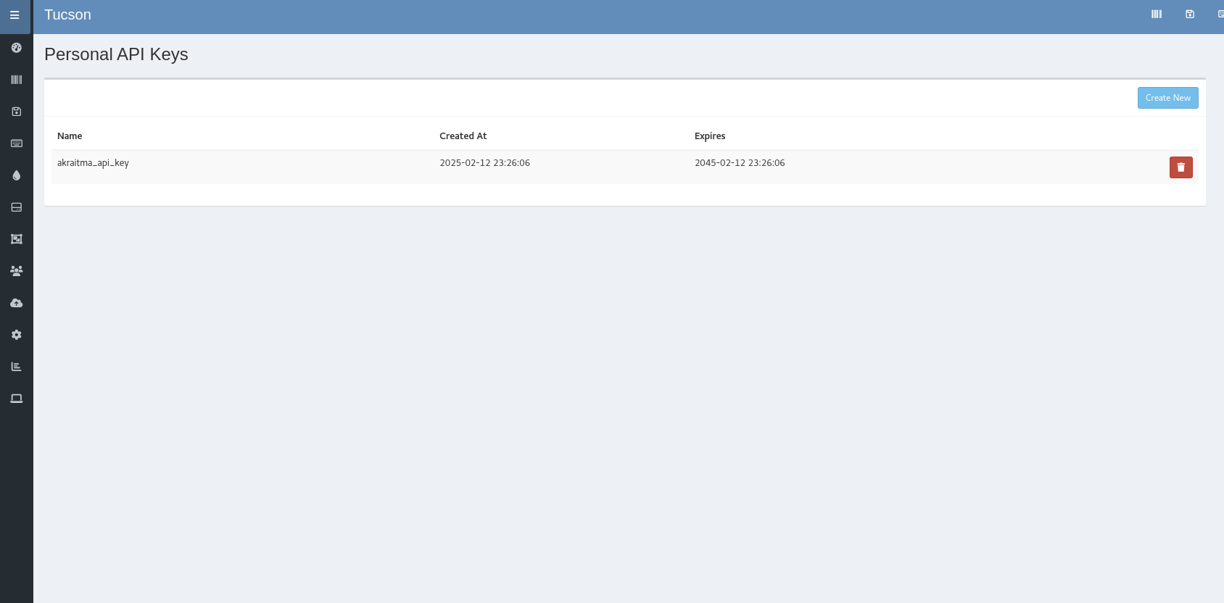Open the Dashboard from the sidebar

click(x=16, y=48)
